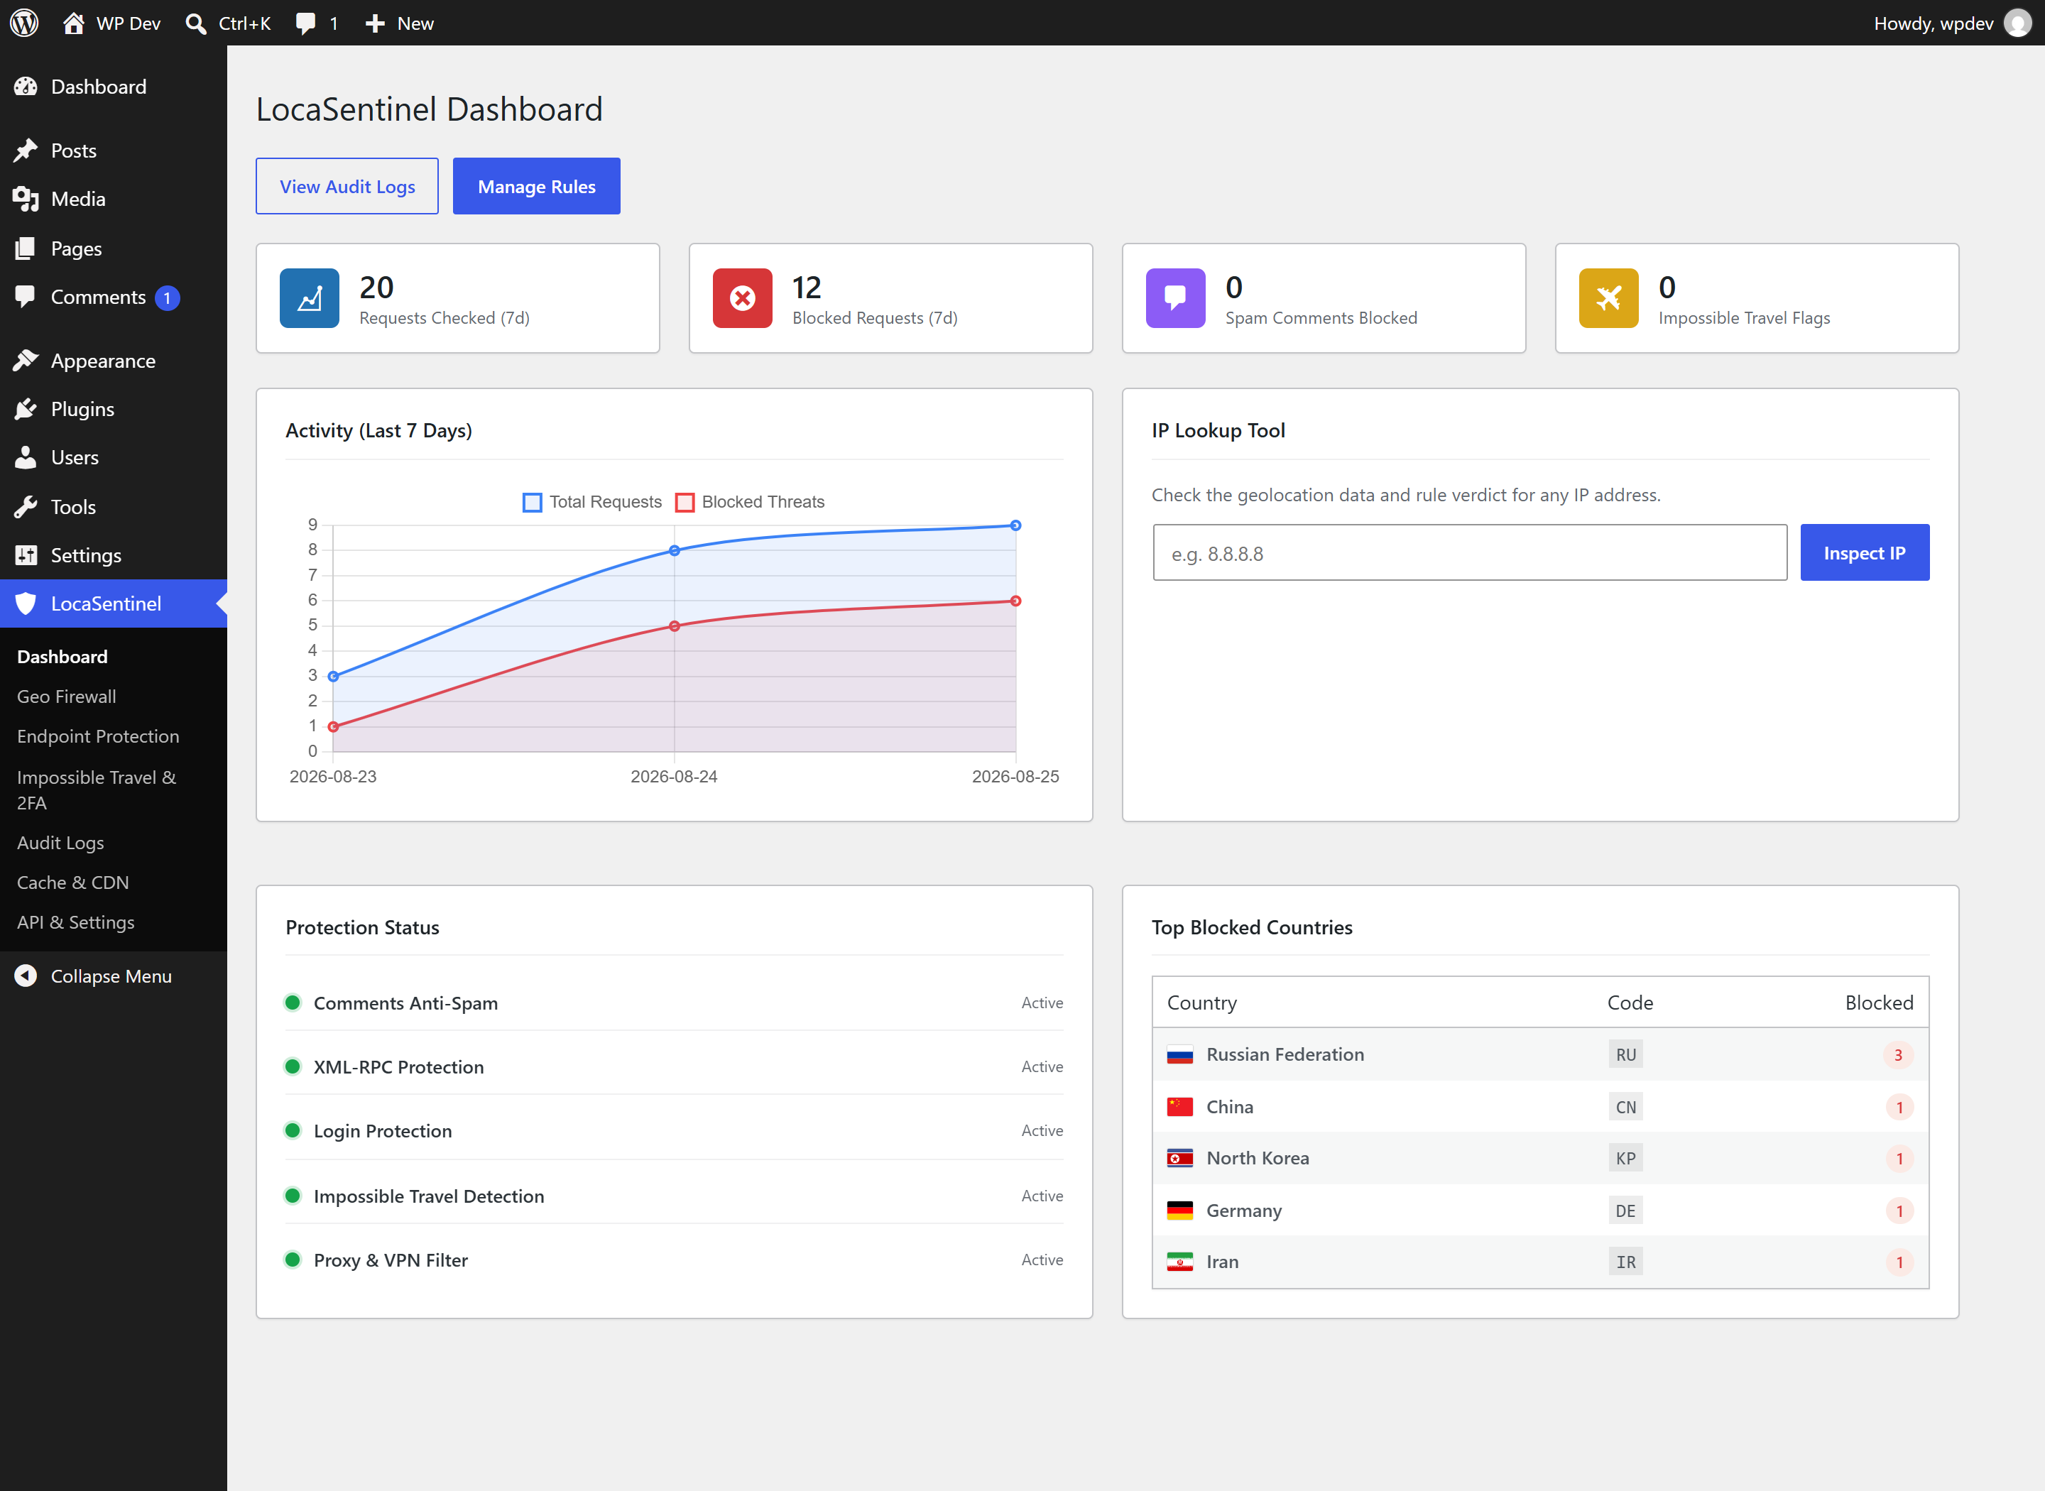Toggle Blocked Threats legend box in chart
2045x1491 pixels.
(x=685, y=502)
